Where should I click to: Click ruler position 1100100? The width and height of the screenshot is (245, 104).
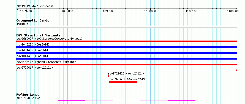tap(191, 11)
